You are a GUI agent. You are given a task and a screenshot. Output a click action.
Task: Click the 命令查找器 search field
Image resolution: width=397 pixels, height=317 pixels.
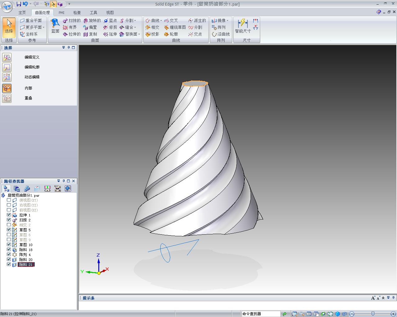(x=261, y=314)
